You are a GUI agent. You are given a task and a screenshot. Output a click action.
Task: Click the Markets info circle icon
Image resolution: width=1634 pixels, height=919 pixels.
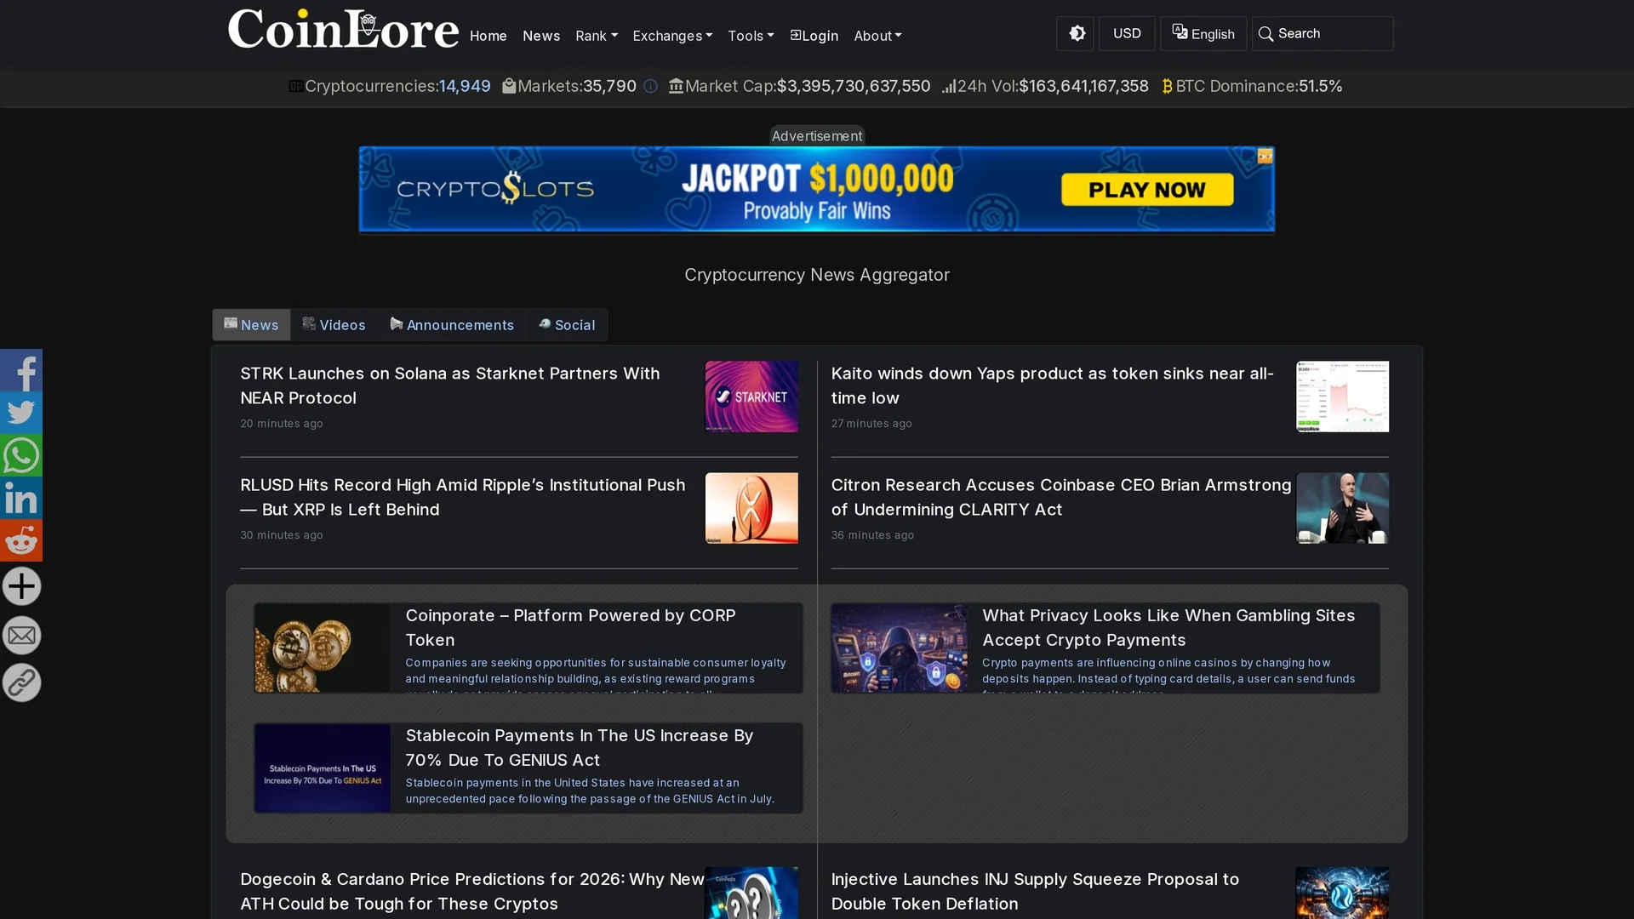[x=650, y=86]
